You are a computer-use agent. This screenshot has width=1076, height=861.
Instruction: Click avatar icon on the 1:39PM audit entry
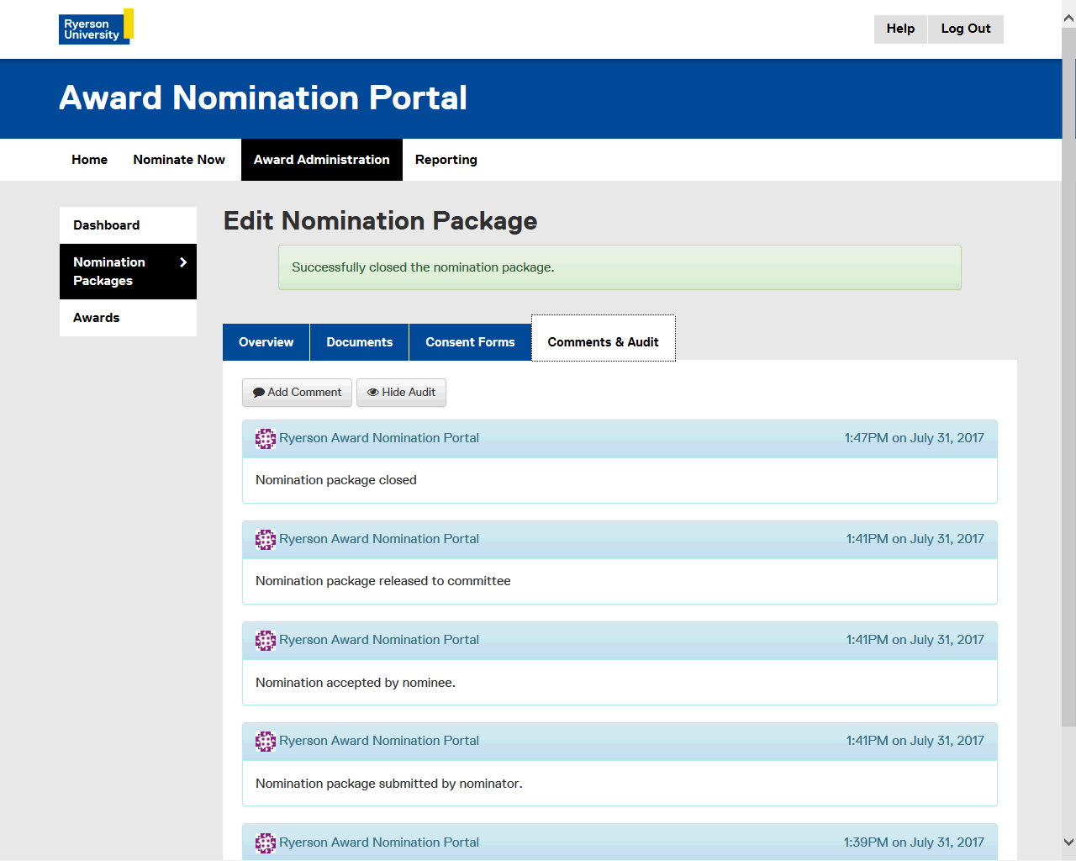(x=266, y=843)
